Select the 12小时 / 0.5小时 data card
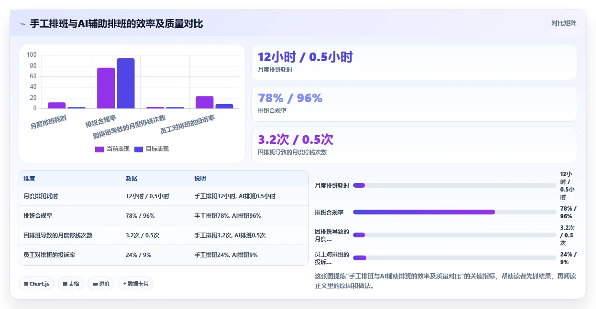The height and width of the screenshot is (309, 596). 414,62
